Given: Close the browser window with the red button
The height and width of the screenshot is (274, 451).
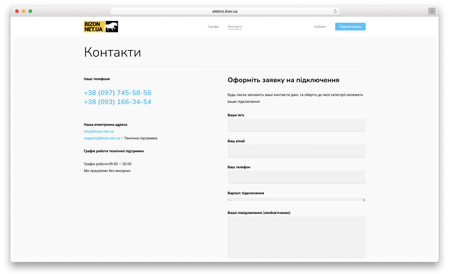Looking at the screenshot, I should point(17,11).
